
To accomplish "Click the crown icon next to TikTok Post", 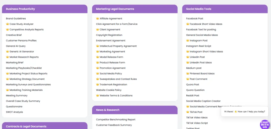I will point(188,112).
